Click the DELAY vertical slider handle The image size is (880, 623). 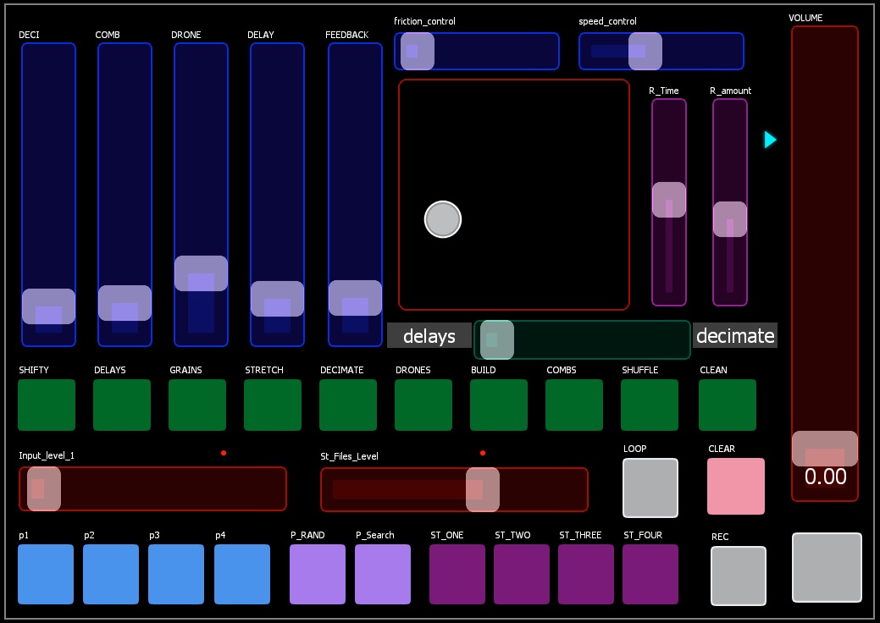277,299
